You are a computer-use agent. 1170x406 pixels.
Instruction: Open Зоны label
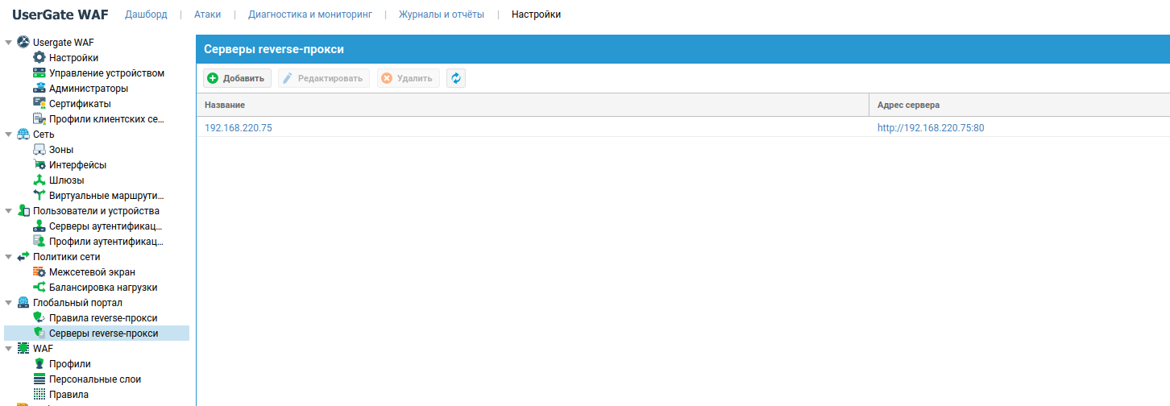(x=61, y=150)
